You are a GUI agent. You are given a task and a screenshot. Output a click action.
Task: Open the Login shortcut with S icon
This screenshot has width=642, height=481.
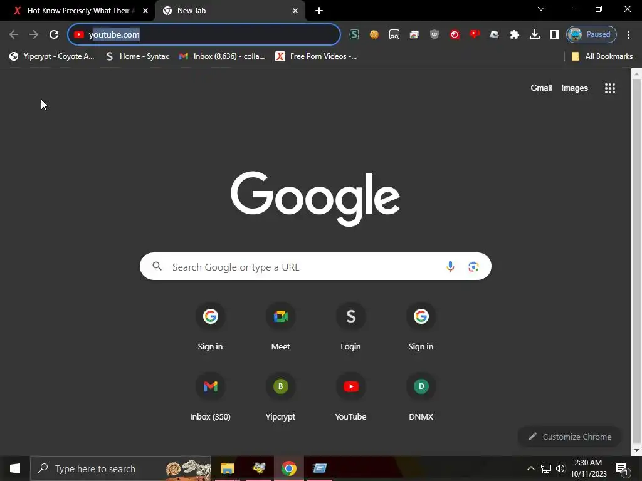point(351,327)
